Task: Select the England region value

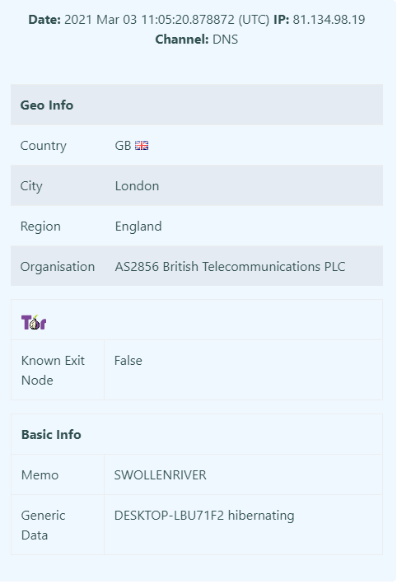Action: click(138, 227)
